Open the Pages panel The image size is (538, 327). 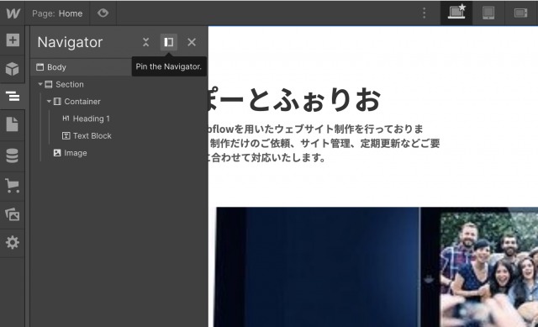pos(13,124)
